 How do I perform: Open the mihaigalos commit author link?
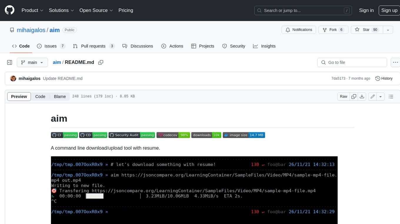click(x=29, y=78)
